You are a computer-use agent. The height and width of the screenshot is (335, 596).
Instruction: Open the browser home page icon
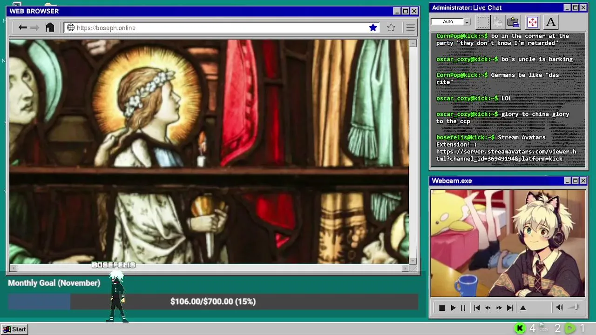click(50, 27)
